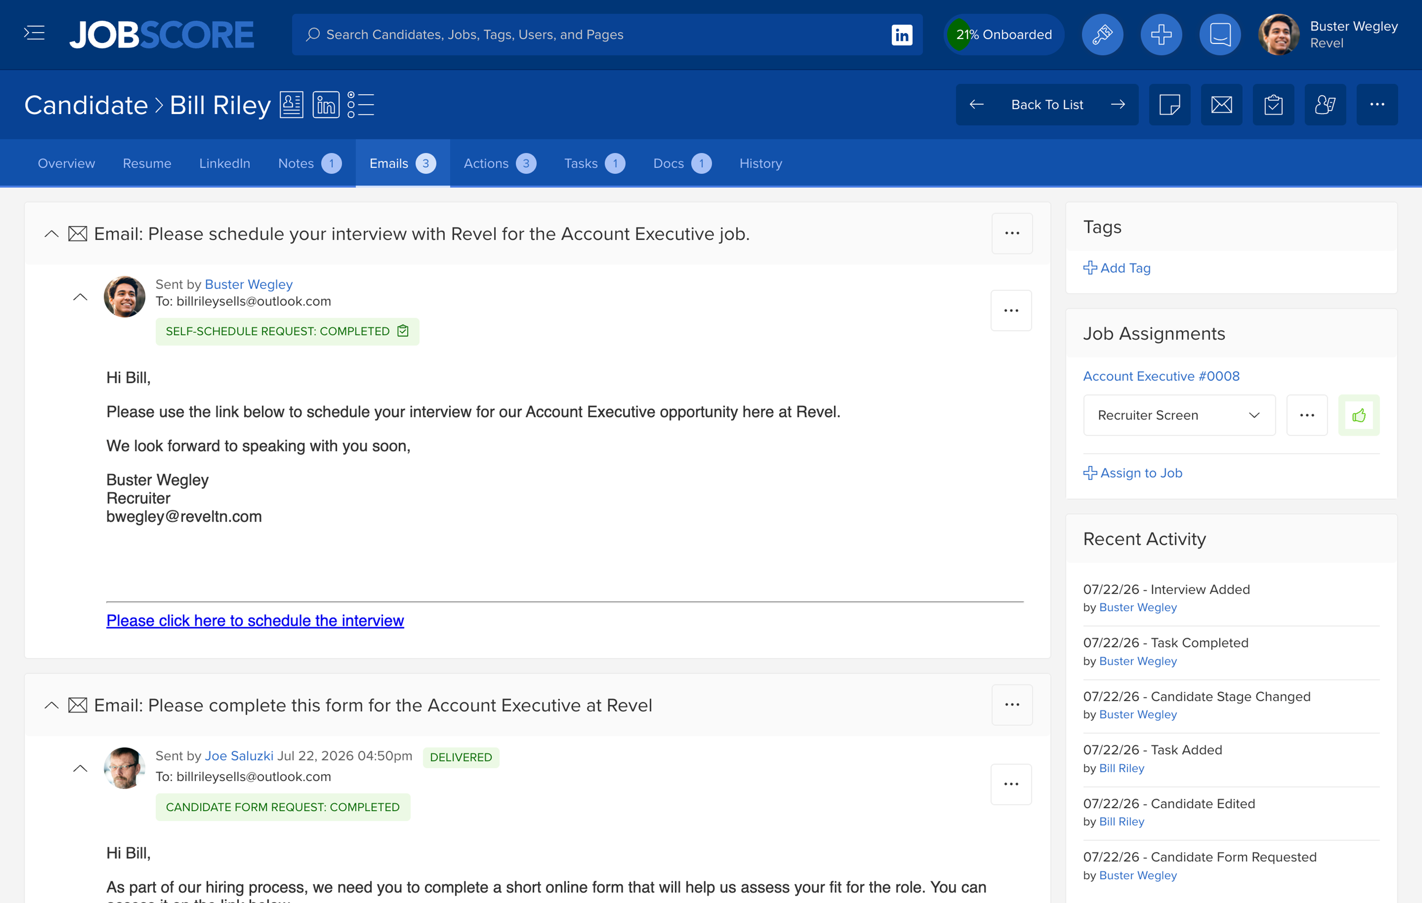Add a note using the note icon

[1169, 105]
